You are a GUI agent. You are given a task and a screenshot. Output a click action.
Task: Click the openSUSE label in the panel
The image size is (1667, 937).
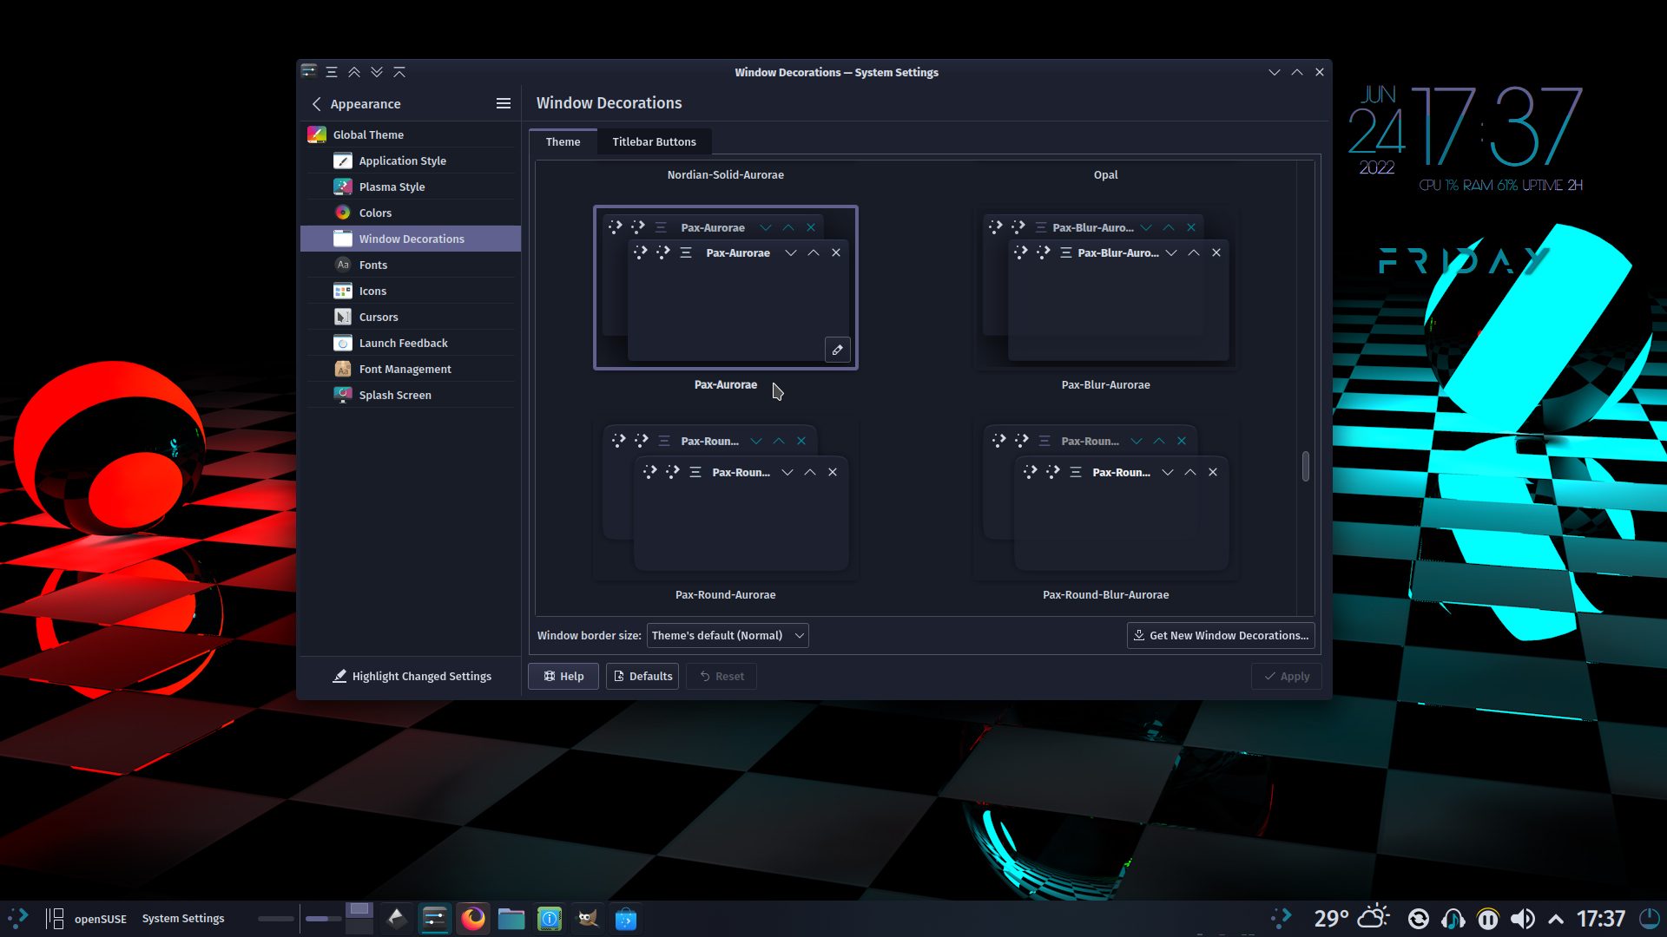[101, 918]
